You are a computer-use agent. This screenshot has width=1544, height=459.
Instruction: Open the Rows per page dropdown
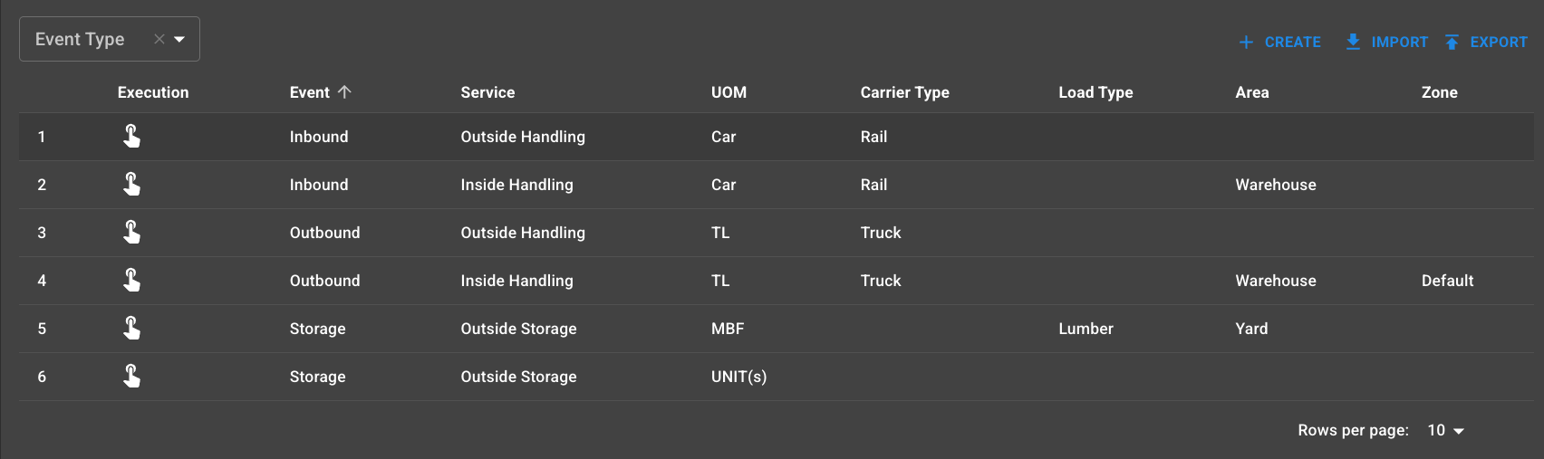[x=1445, y=430]
